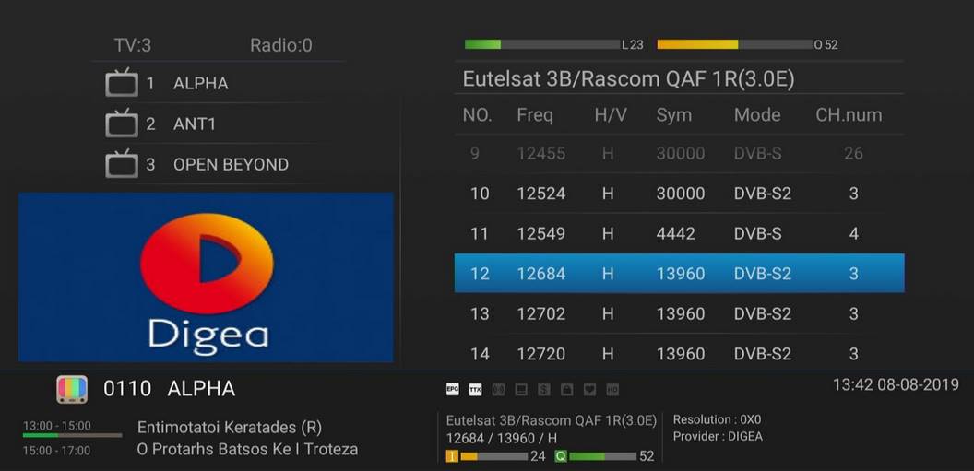Click the TV icon next to ANT1

click(122, 124)
